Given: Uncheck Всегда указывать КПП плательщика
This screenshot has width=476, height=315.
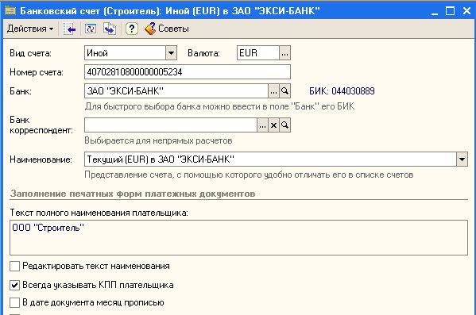Looking at the screenshot, I should [14, 285].
